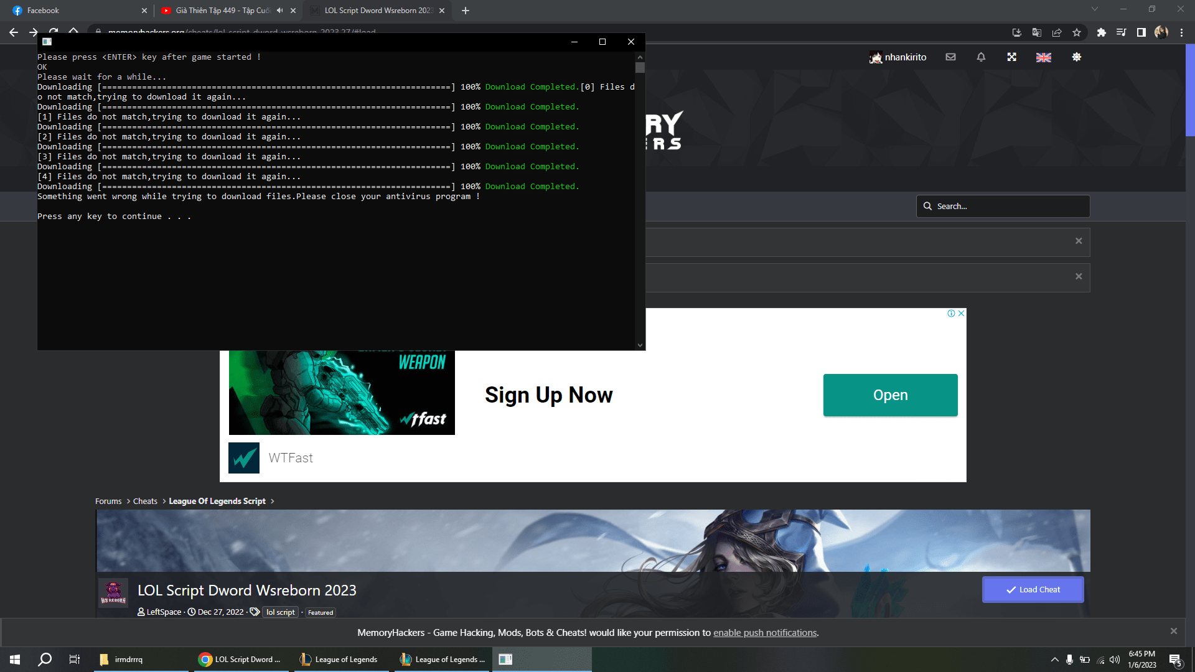Go back to the previous page

(14, 32)
